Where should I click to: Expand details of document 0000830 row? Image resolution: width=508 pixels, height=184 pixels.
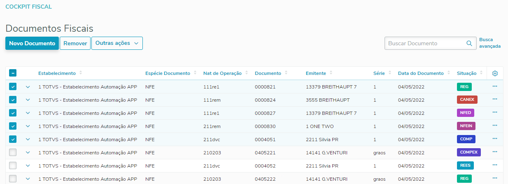pyautogui.click(x=28, y=126)
